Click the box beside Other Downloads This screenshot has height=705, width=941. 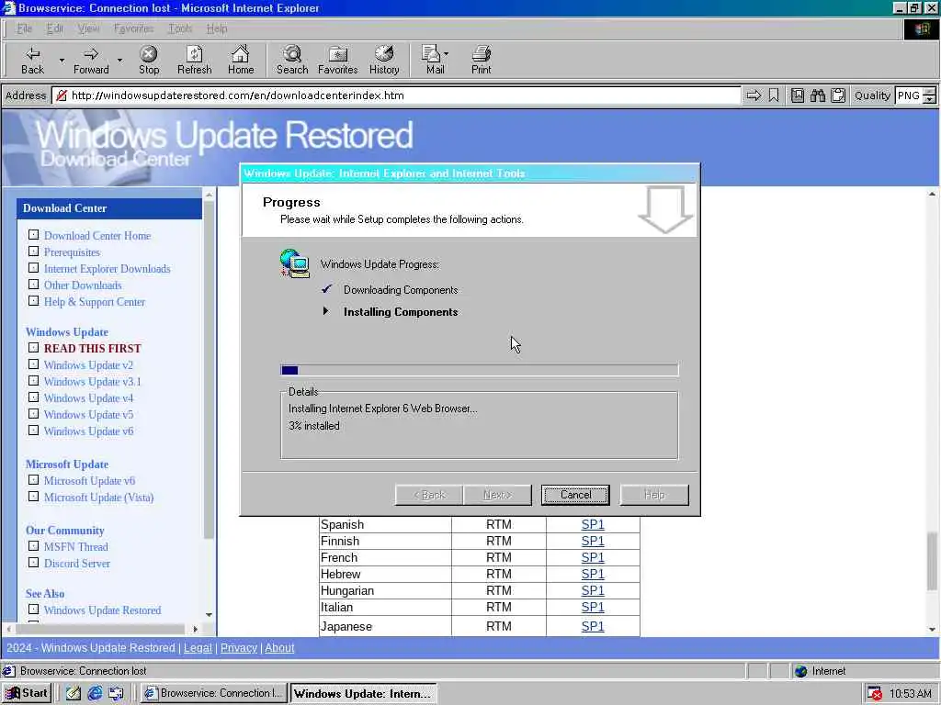(x=34, y=285)
